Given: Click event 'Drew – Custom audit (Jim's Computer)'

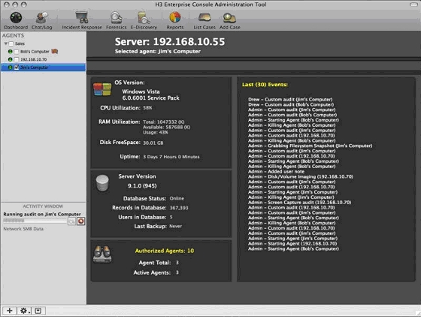Looking at the screenshot, I should click(290, 99).
